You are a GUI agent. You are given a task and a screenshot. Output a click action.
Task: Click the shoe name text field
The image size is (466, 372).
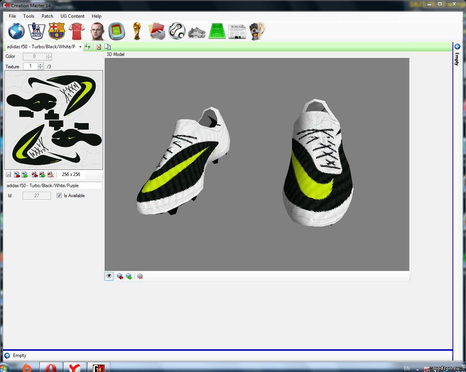click(54, 186)
